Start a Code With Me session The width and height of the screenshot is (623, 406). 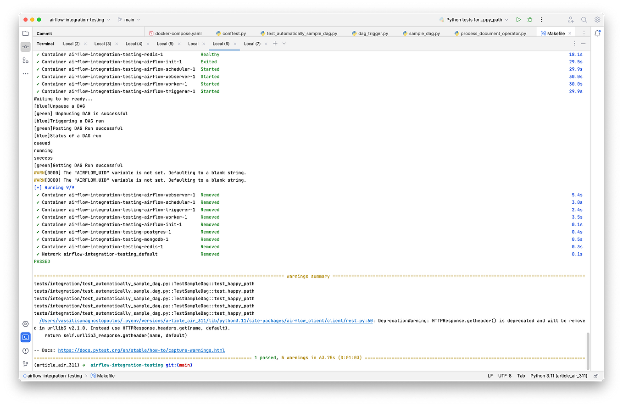(571, 19)
